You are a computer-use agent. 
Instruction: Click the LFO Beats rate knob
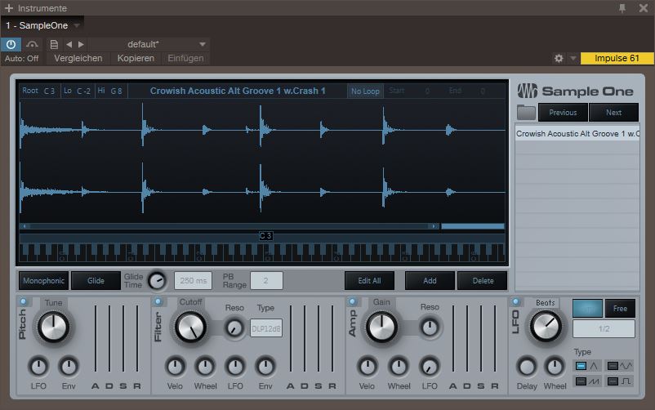tap(546, 327)
